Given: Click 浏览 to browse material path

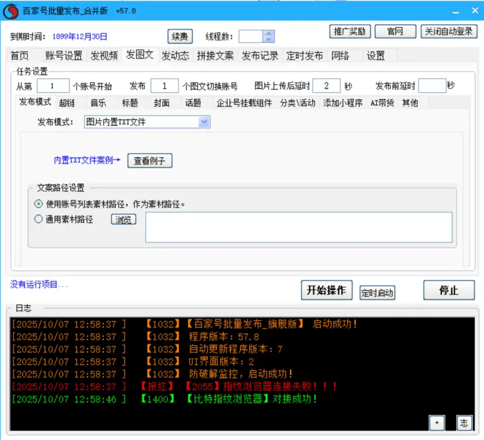Looking at the screenshot, I should (x=123, y=220).
